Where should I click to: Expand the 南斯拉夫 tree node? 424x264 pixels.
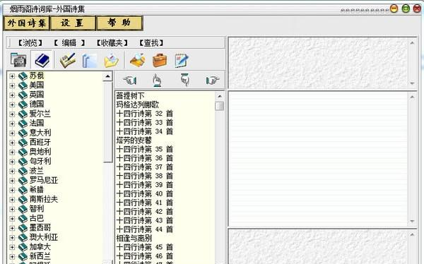(12, 200)
